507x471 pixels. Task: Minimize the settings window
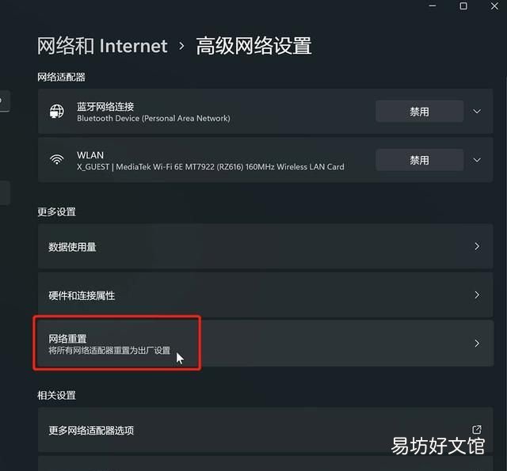coord(433,6)
